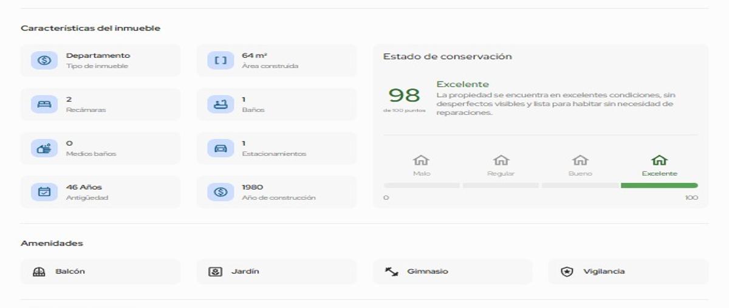Click the Vigilancia shield icon

click(567, 272)
